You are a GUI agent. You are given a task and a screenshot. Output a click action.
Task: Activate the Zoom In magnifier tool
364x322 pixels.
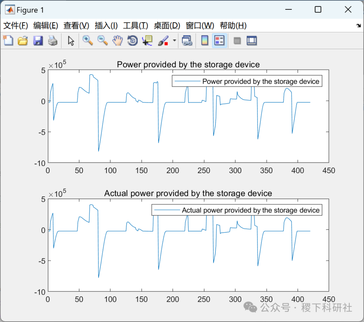88,41
